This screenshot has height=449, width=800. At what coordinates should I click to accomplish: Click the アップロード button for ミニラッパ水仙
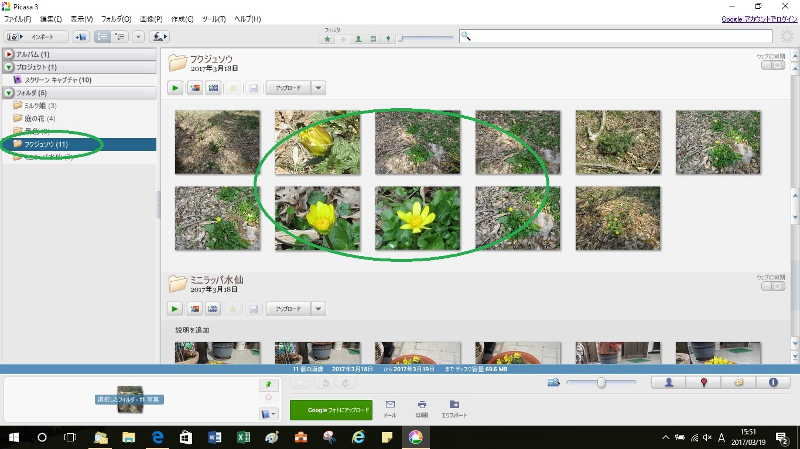(x=288, y=309)
